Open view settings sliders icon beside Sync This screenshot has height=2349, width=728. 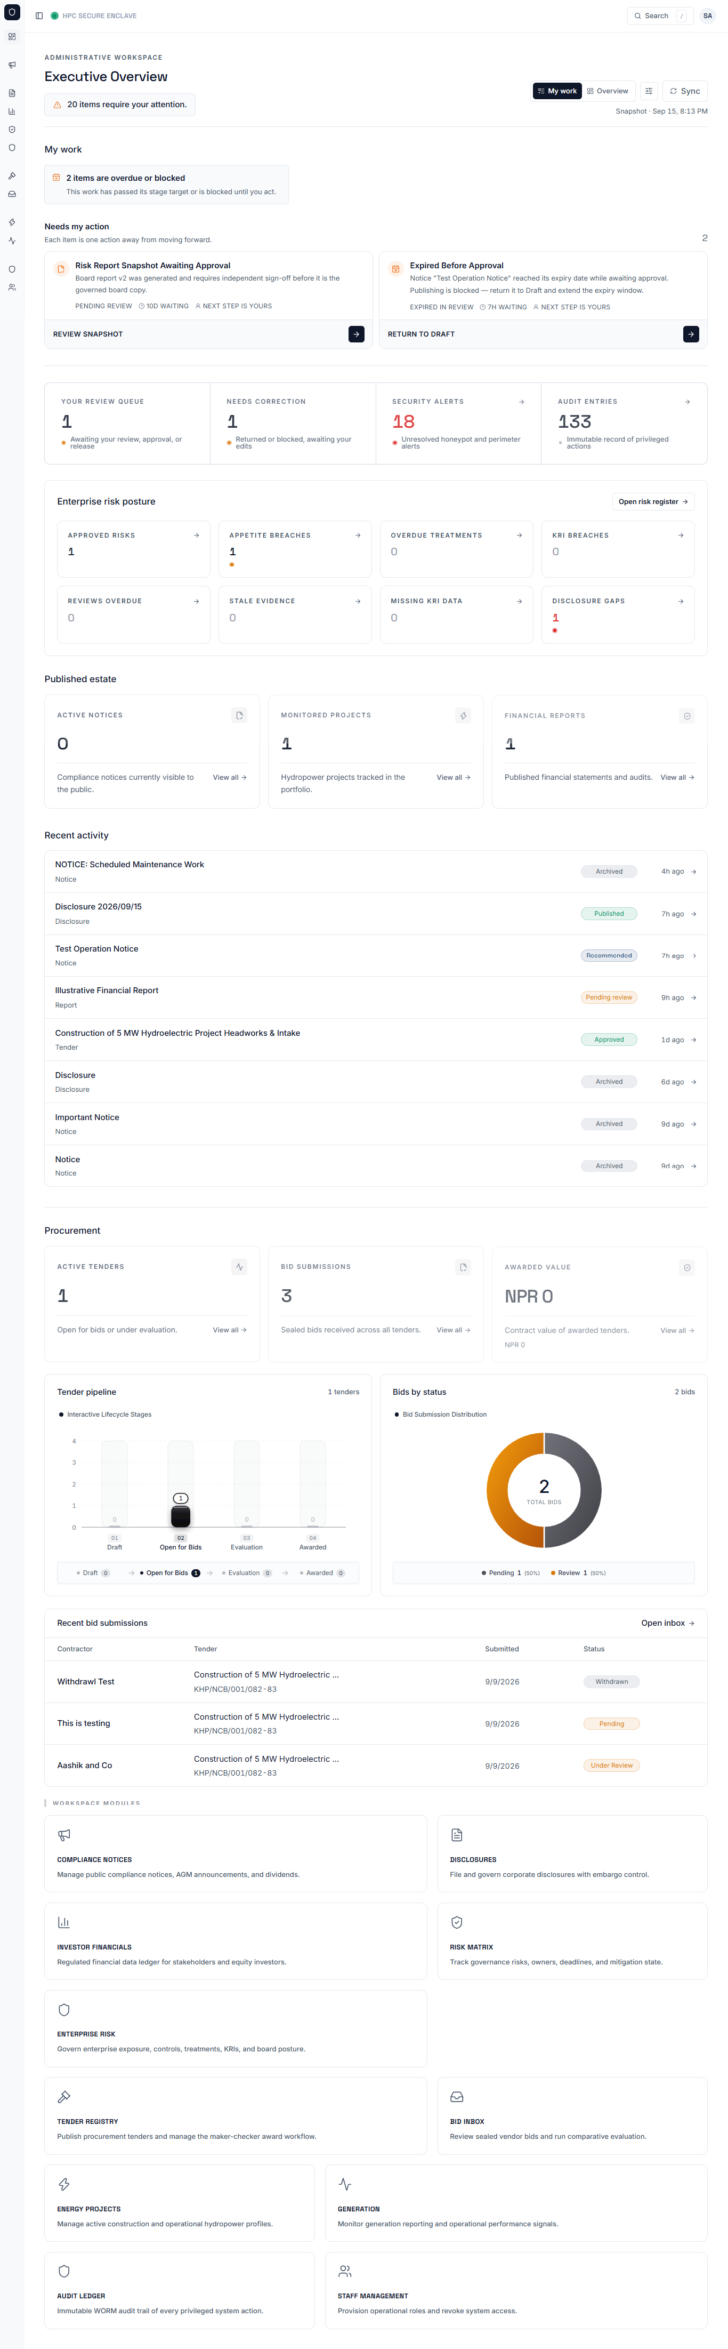[x=649, y=91]
